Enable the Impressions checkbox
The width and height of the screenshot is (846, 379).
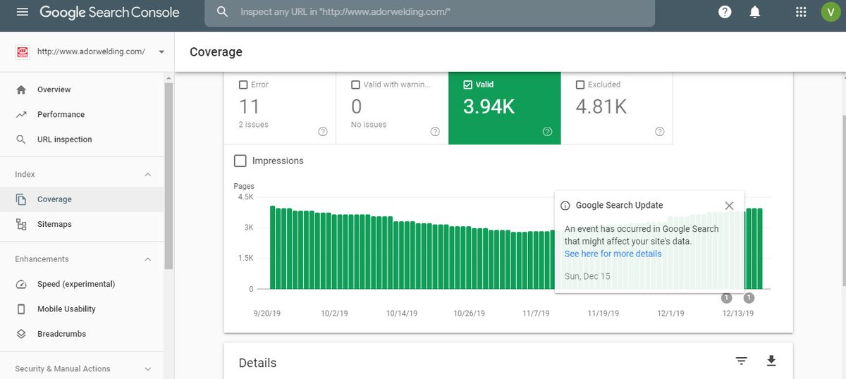coord(240,161)
